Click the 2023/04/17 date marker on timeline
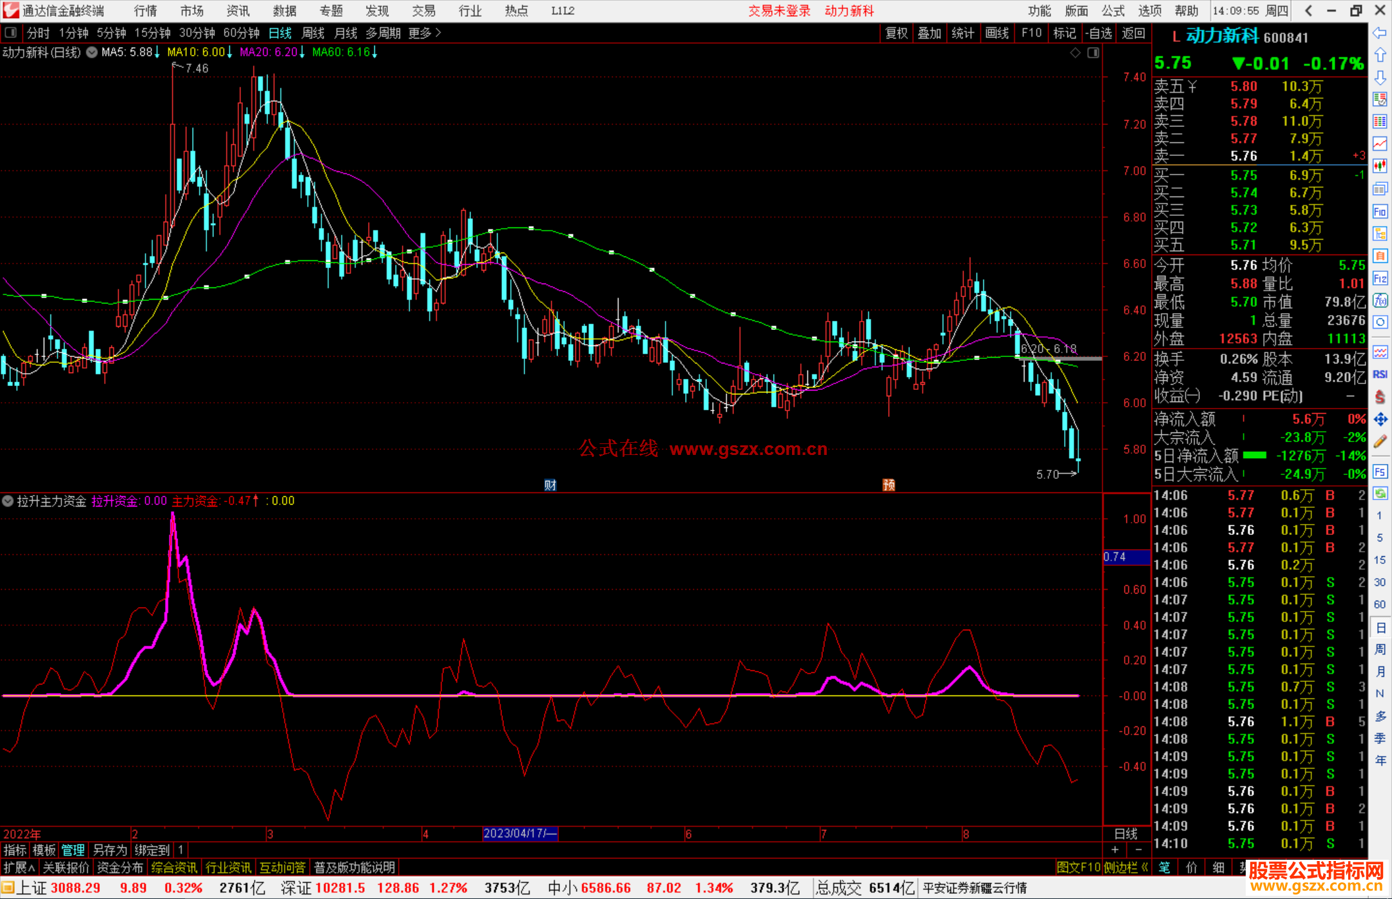Image resolution: width=1392 pixels, height=899 pixels. 519,833
